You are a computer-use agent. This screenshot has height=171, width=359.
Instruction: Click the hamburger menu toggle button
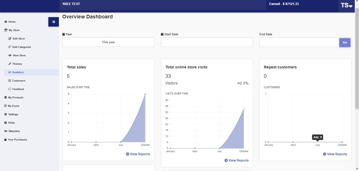(54, 22)
